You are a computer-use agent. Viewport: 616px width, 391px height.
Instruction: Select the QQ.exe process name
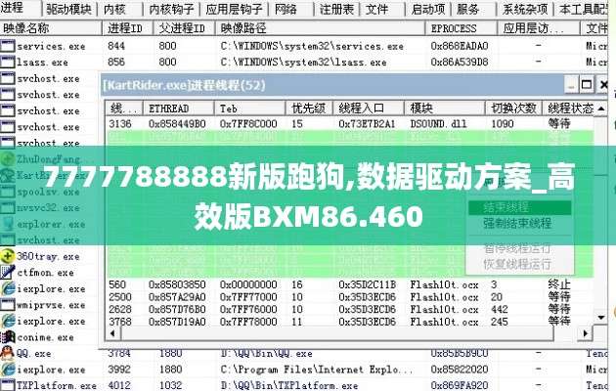tap(34, 353)
